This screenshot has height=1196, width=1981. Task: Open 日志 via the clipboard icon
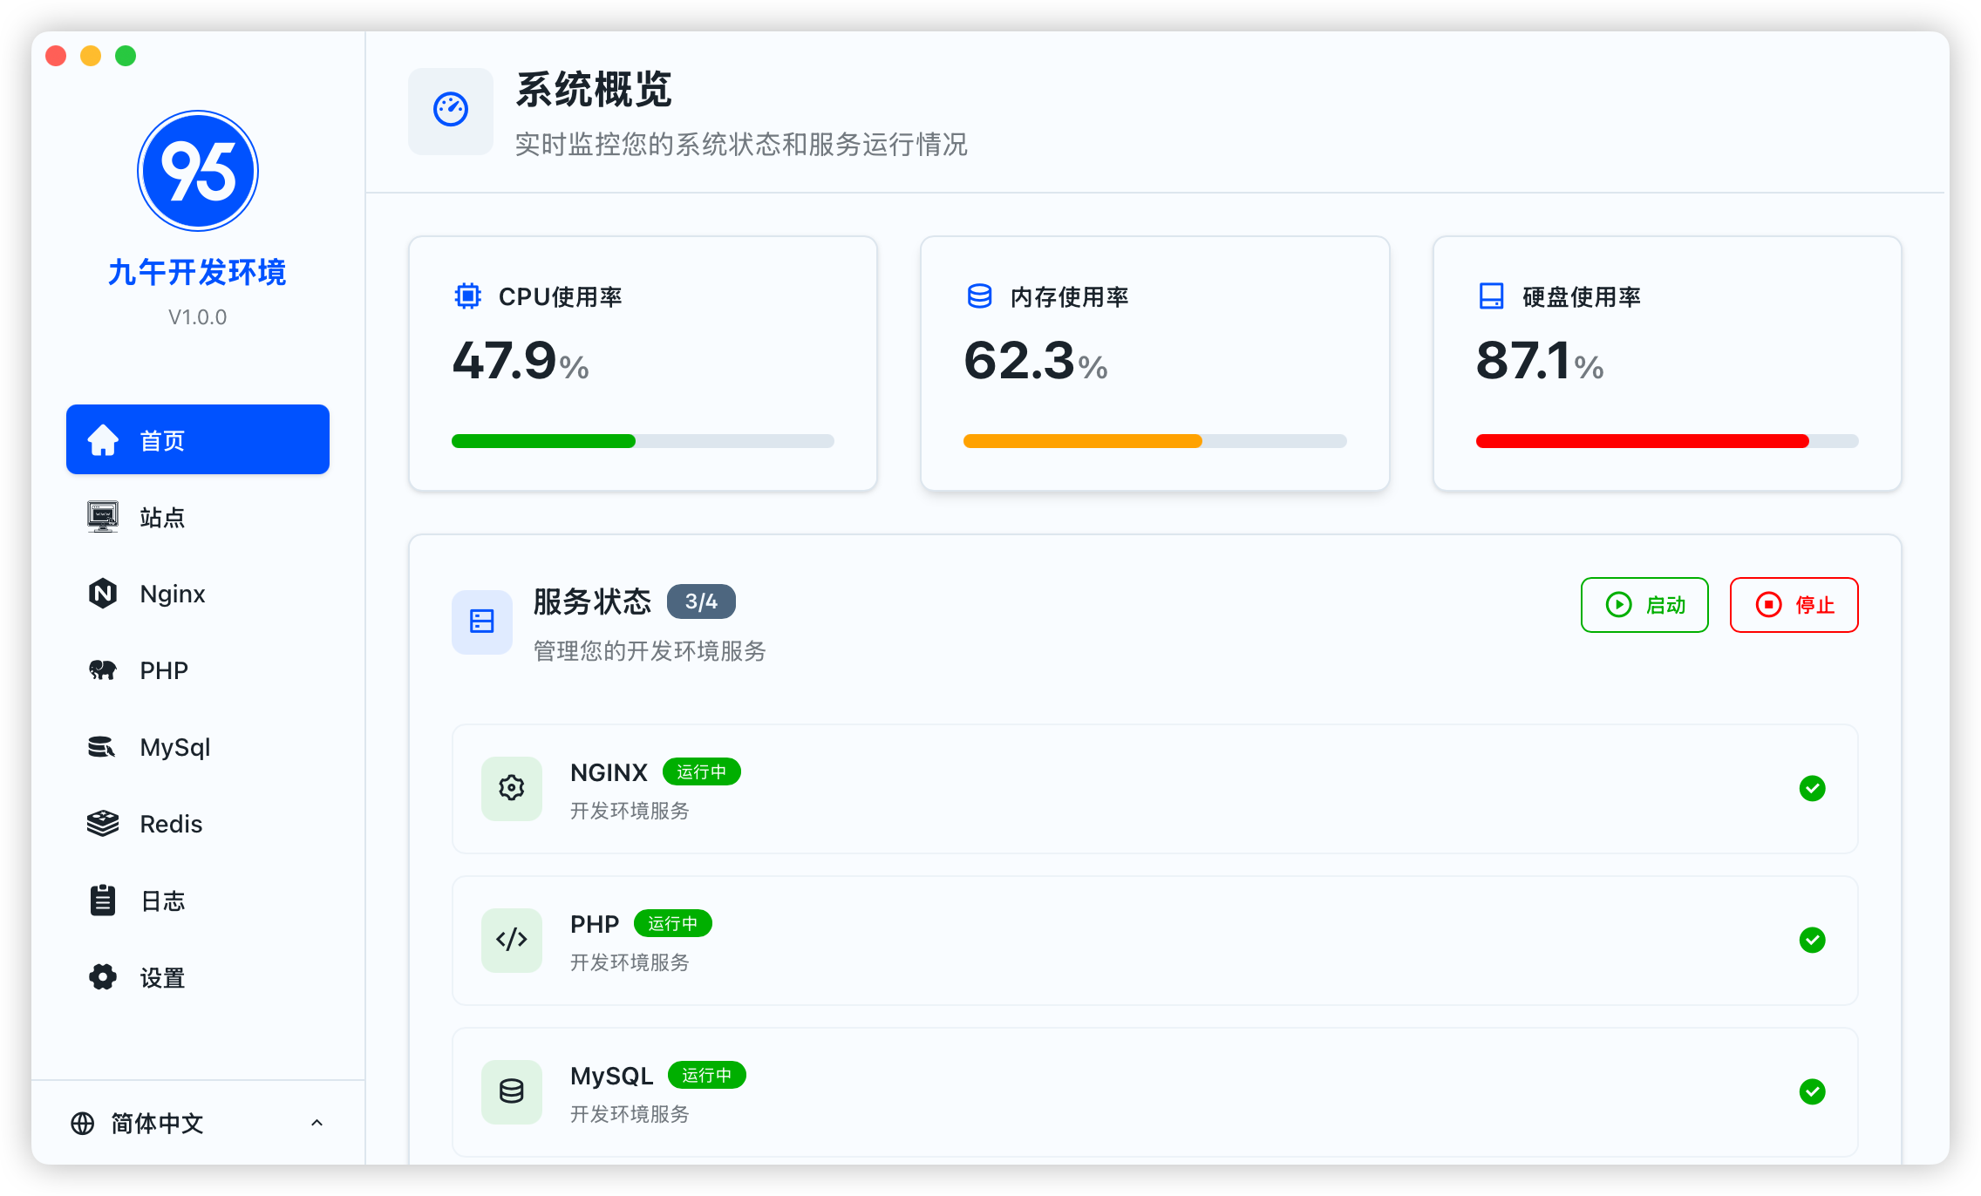pos(102,900)
